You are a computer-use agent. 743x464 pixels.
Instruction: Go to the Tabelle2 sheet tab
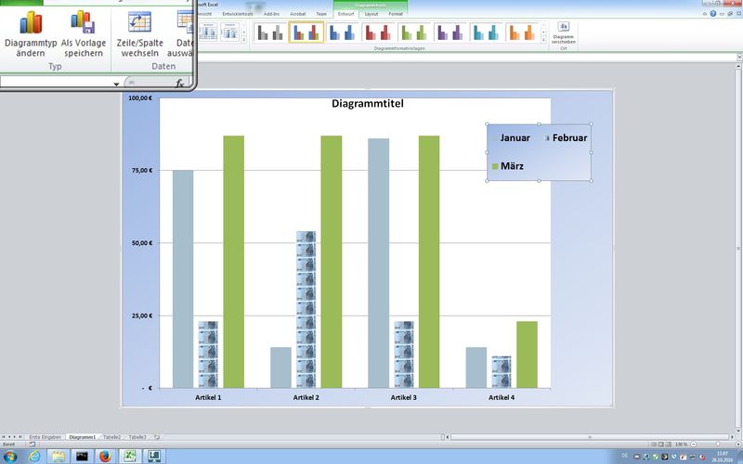(x=111, y=436)
